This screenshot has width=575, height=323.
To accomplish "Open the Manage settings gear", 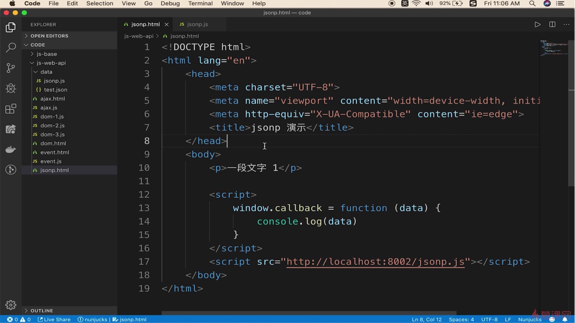I will pyautogui.click(x=11, y=305).
